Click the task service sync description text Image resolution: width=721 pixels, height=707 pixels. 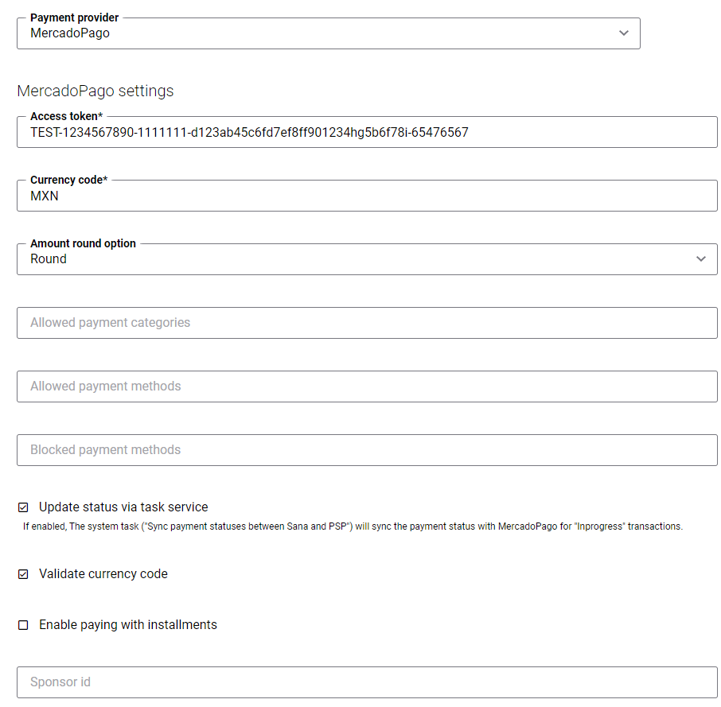[353, 526]
